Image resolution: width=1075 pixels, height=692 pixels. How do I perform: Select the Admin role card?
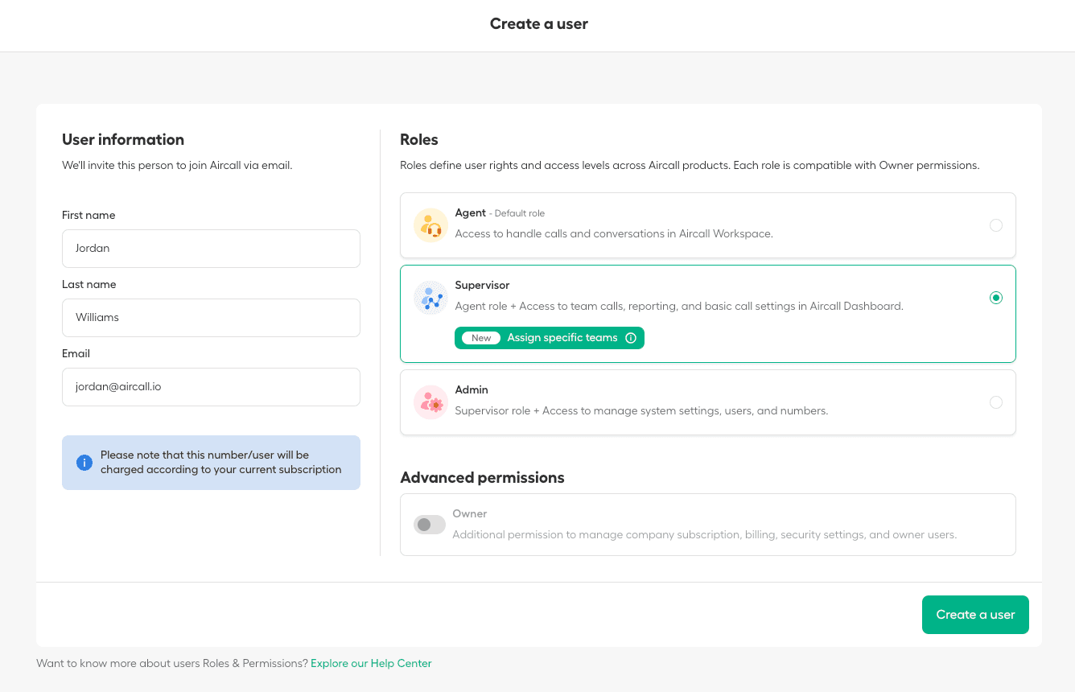[x=708, y=402]
